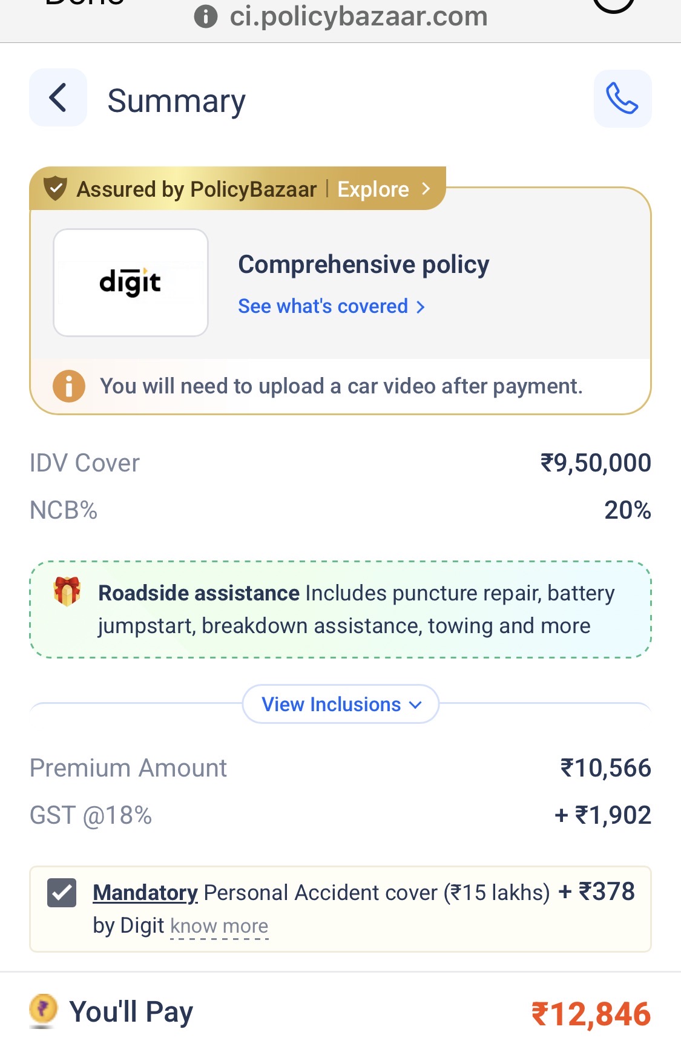Tap the rupee coin icon near You'll Pay
This screenshot has height=1058, width=681.
(x=43, y=1010)
